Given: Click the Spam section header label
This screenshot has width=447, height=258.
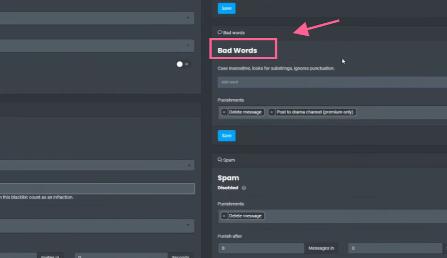Looking at the screenshot, I should [229, 160].
